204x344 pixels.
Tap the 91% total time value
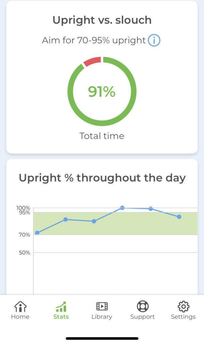coord(102,91)
